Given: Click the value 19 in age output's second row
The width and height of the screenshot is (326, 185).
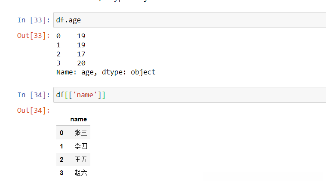Looking at the screenshot, I should (81, 45).
